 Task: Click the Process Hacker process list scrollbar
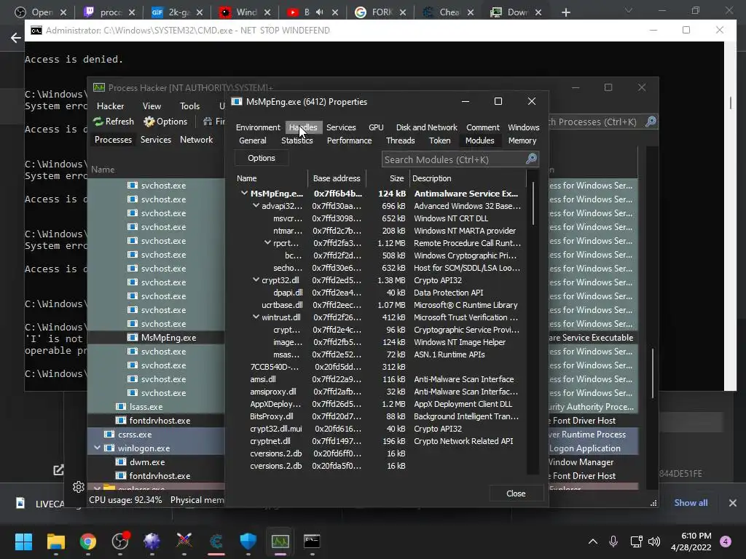pos(652,373)
